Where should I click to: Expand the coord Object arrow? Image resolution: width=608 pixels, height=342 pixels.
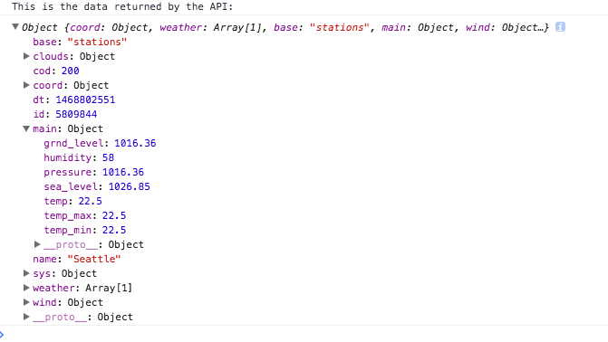click(26, 85)
